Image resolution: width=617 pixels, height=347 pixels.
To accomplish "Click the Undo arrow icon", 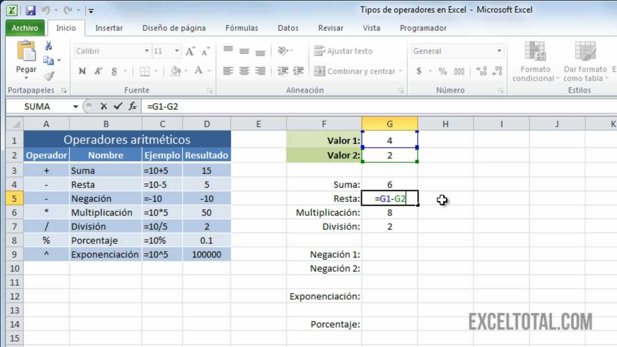I will [46, 10].
